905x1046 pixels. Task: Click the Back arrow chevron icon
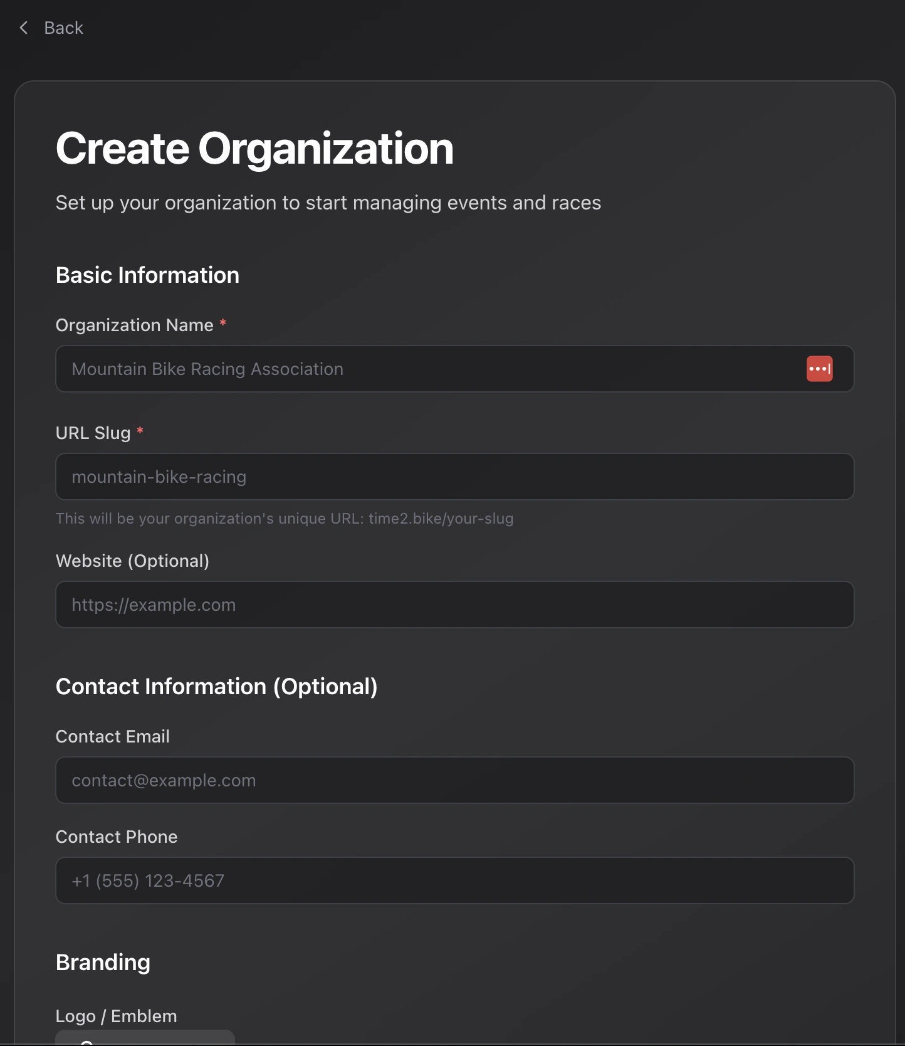pos(24,28)
